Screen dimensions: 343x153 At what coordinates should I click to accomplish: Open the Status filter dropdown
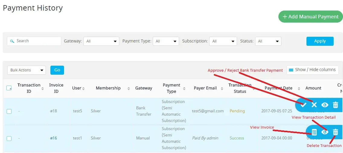[x=268, y=41]
